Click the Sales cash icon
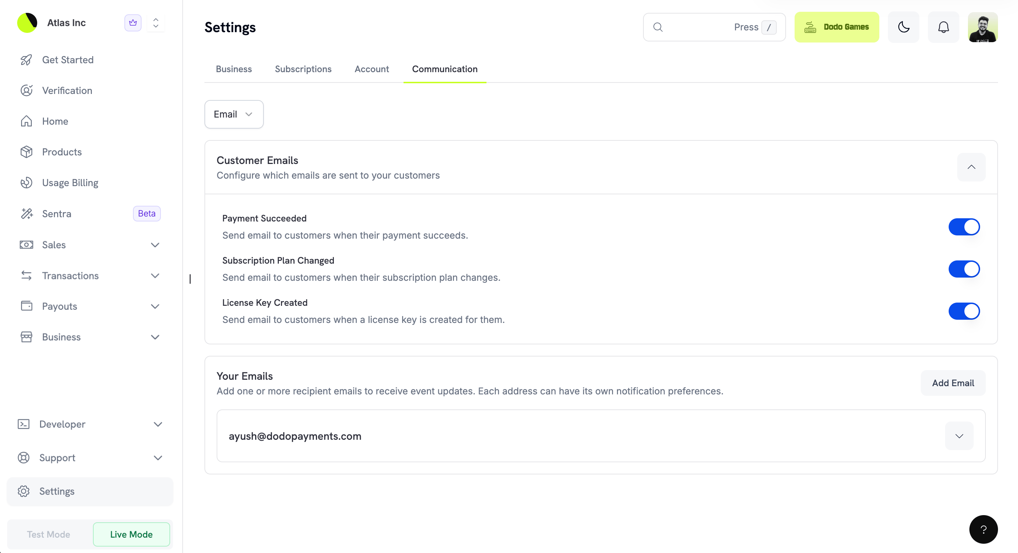The image size is (1018, 553). click(x=26, y=244)
